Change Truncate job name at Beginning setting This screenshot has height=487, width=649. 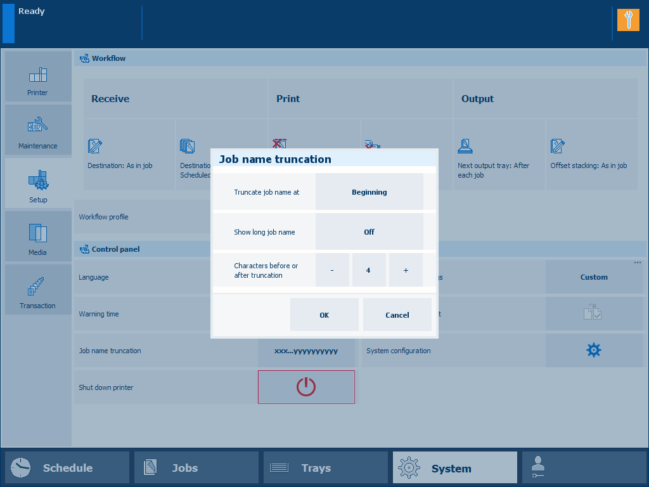369,192
